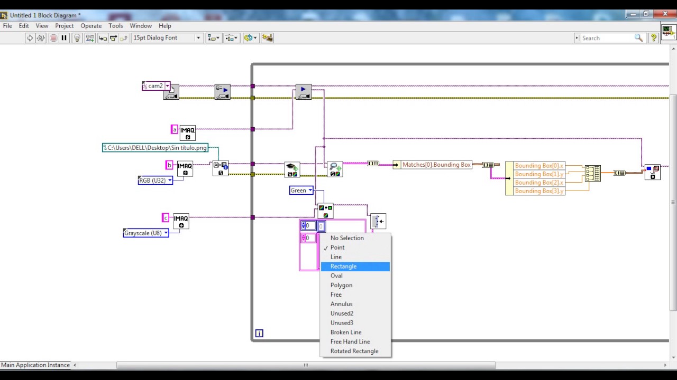Open the cam2 session dropdown
The width and height of the screenshot is (677, 380).
167,86
